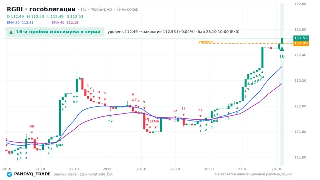Click the '16-й пробой максимума в серии' banner
Viewport: 320px width, 180px height.
tap(55, 32)
